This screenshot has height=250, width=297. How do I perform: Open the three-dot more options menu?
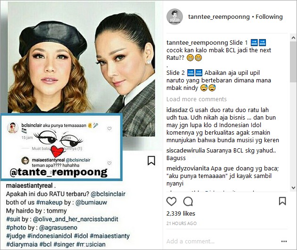coord(284,242)
